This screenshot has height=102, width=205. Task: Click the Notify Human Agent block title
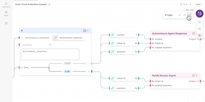tap(164, 76)
